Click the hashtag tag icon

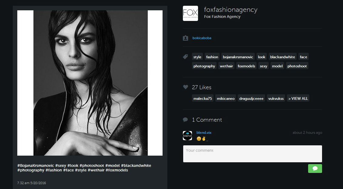click(185, 57)
